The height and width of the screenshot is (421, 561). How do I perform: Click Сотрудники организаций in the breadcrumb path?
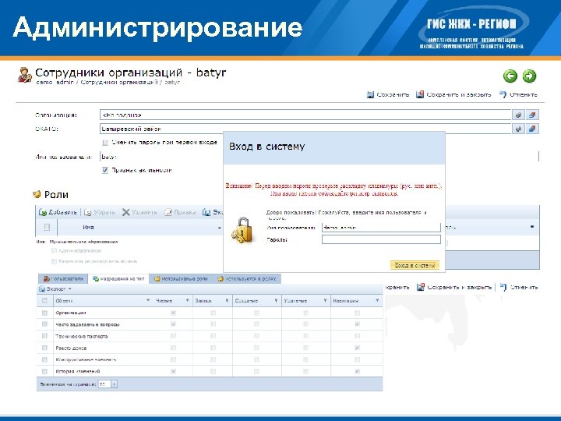pyautogui.click(x=119, y=82)
